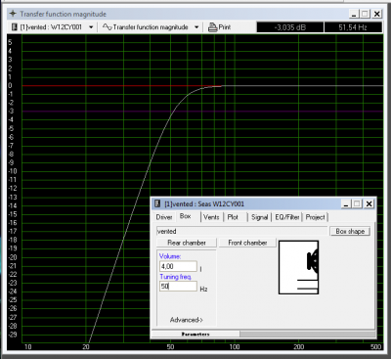Click the graph curve icon beside Transfer function magnitude
The image size is (391, 359).
[107, 27]
